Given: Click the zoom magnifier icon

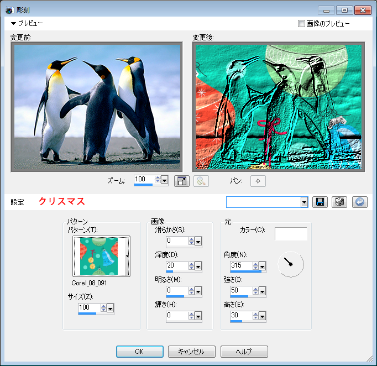Looking at the screenshot, I should [201, 181].
